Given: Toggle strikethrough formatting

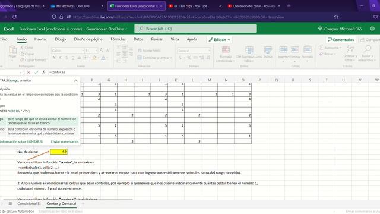Looking at the screenshot, I should point(79,58).
